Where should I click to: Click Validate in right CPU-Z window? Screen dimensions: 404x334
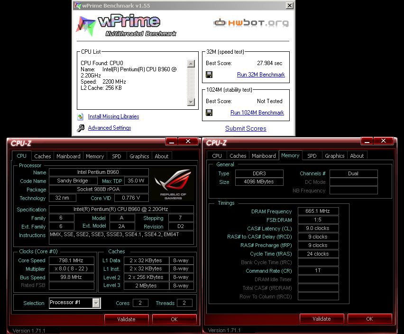(x=321, y=319)
